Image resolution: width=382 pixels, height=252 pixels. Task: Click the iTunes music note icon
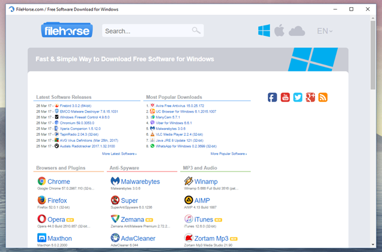tap(189, 219)
